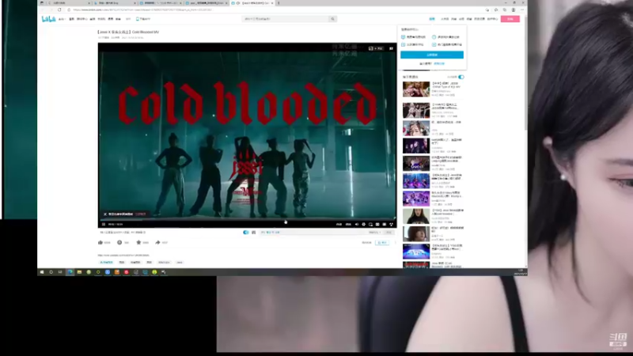
Task: Open the 'What Type of X' recommended video thumbnail
Action: [x=416, y=89]
